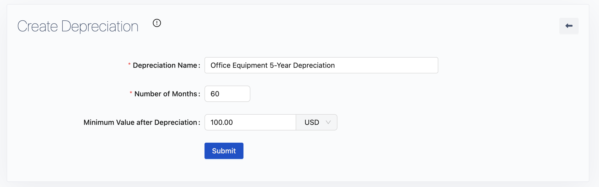Open the USD currency dropdown
The image size is (599, 187).
pyautogui.click(x=317, y=122)
